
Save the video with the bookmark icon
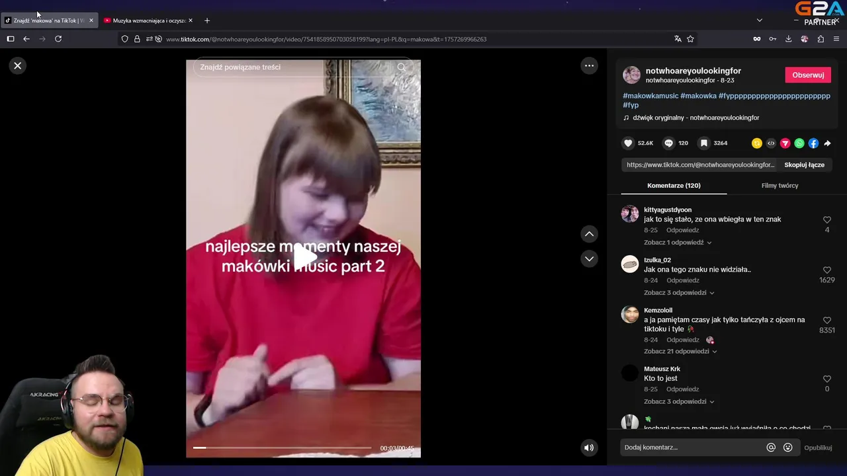704,143
